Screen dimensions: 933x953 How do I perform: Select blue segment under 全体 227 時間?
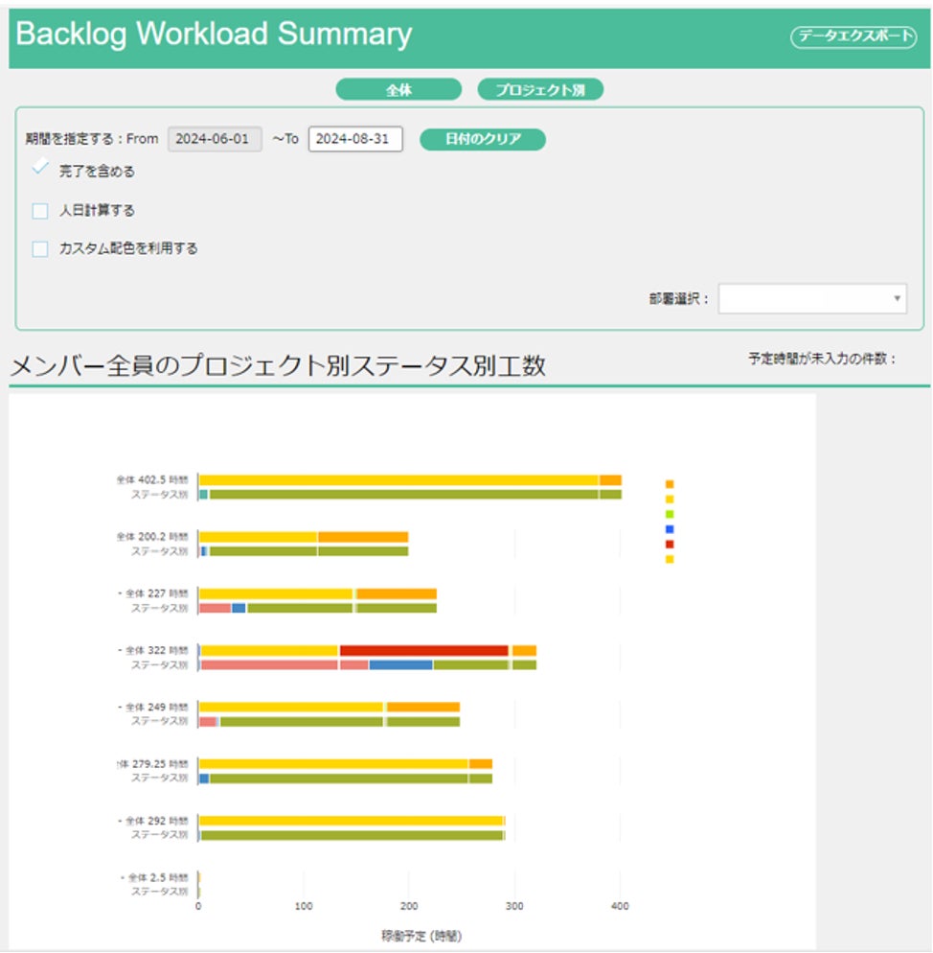(x=239, y=609)
